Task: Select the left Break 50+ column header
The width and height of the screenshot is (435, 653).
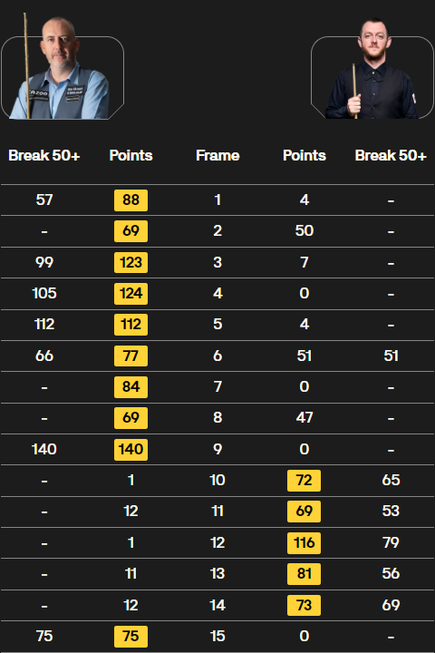Action: pos(44,155)
